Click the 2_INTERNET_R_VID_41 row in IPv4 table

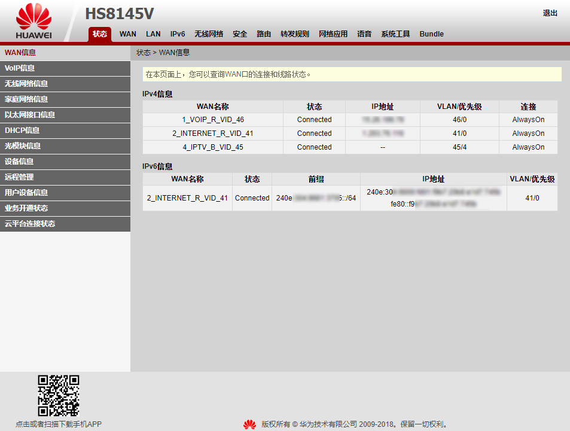(212, 133)
